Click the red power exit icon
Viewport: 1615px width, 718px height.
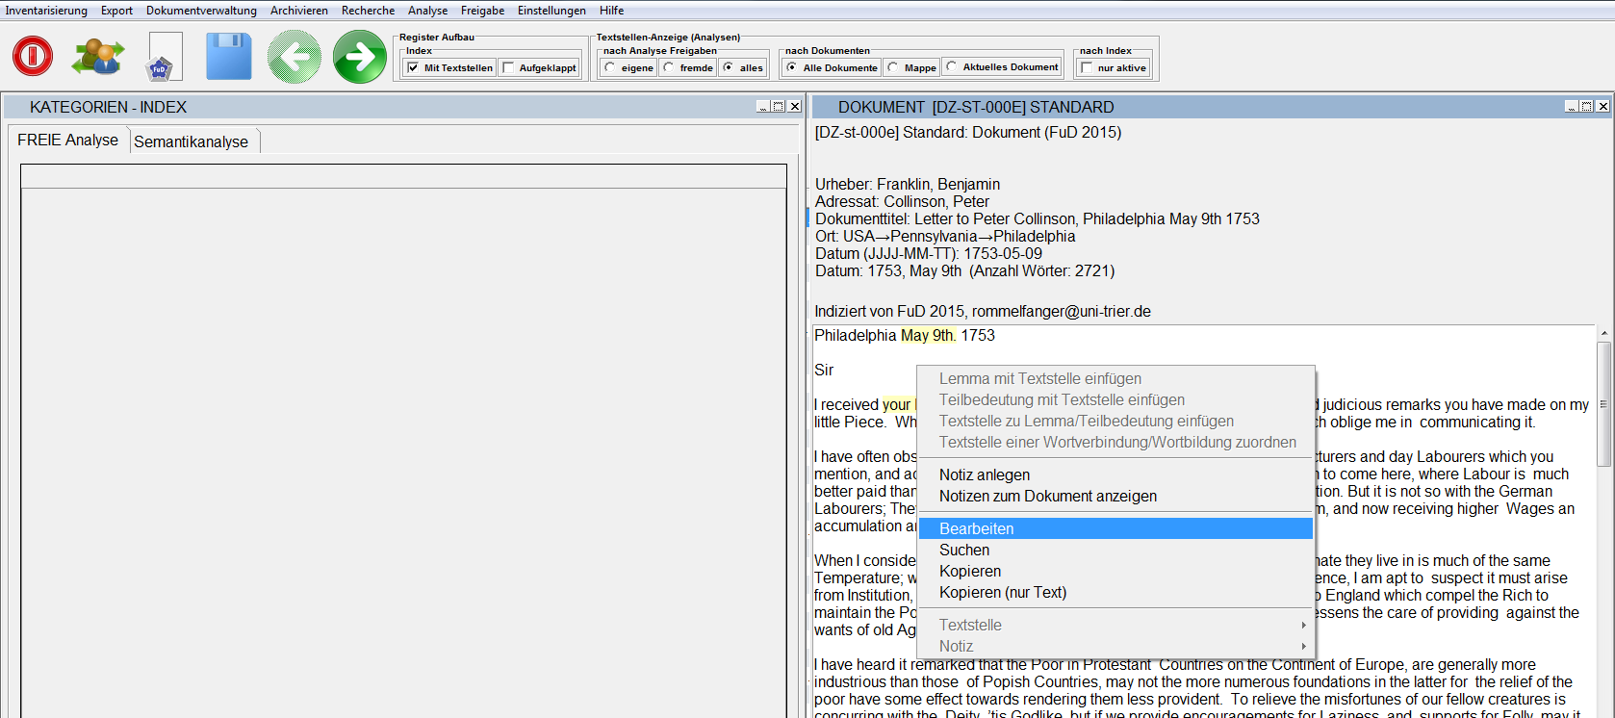click(x=33, y=56)
